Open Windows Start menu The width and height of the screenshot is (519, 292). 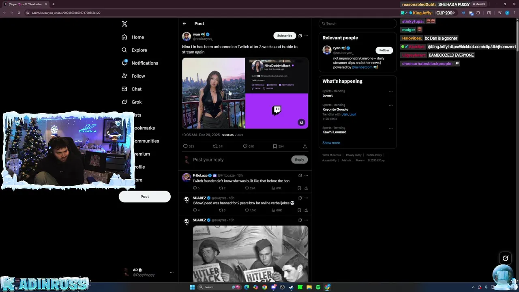click(192, 287)
